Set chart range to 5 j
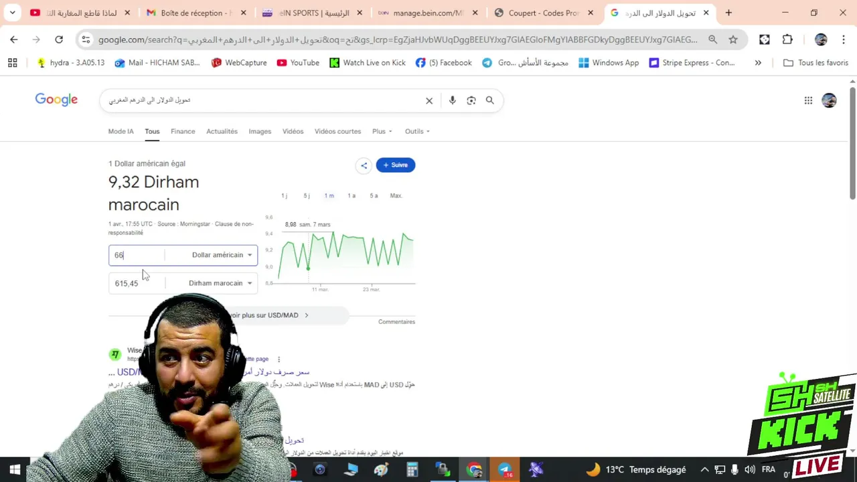 pos(307,195)
